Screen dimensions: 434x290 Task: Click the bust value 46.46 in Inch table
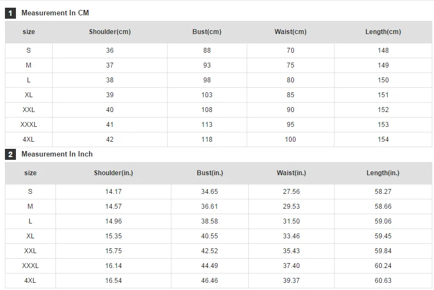(209, 281)
